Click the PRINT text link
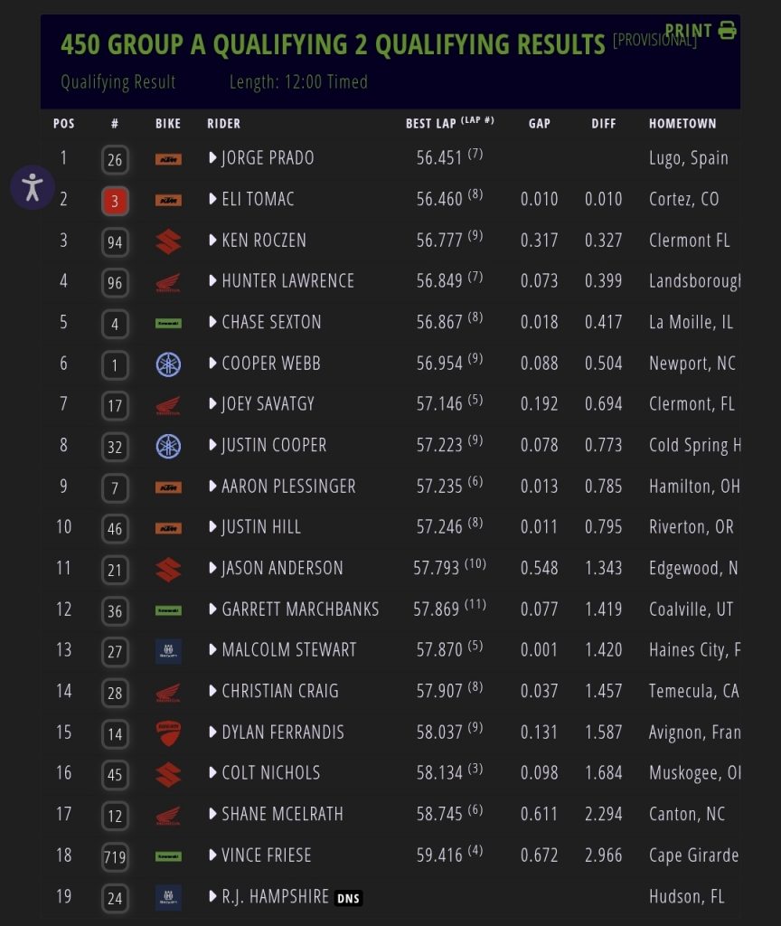The image size is (781, 926). tap(689, 30)
